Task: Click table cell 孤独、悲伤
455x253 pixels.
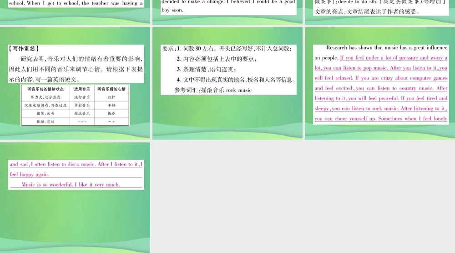Action: point(45,121)
